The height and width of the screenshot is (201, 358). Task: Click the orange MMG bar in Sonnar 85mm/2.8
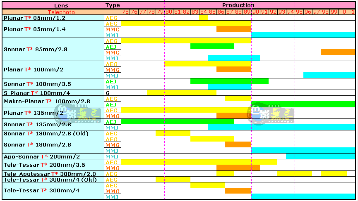click(338, 52)
